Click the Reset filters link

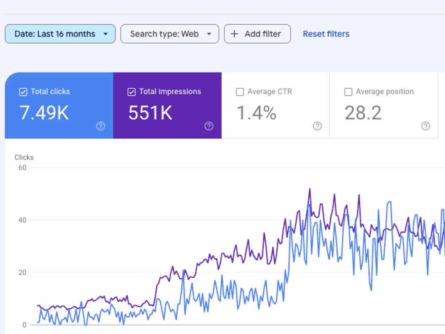[x=326, y=34]
